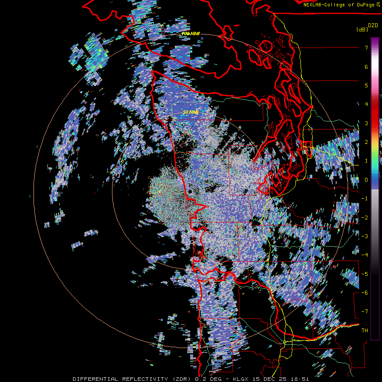Click the 5 value on scale

[x=366, y=85]
